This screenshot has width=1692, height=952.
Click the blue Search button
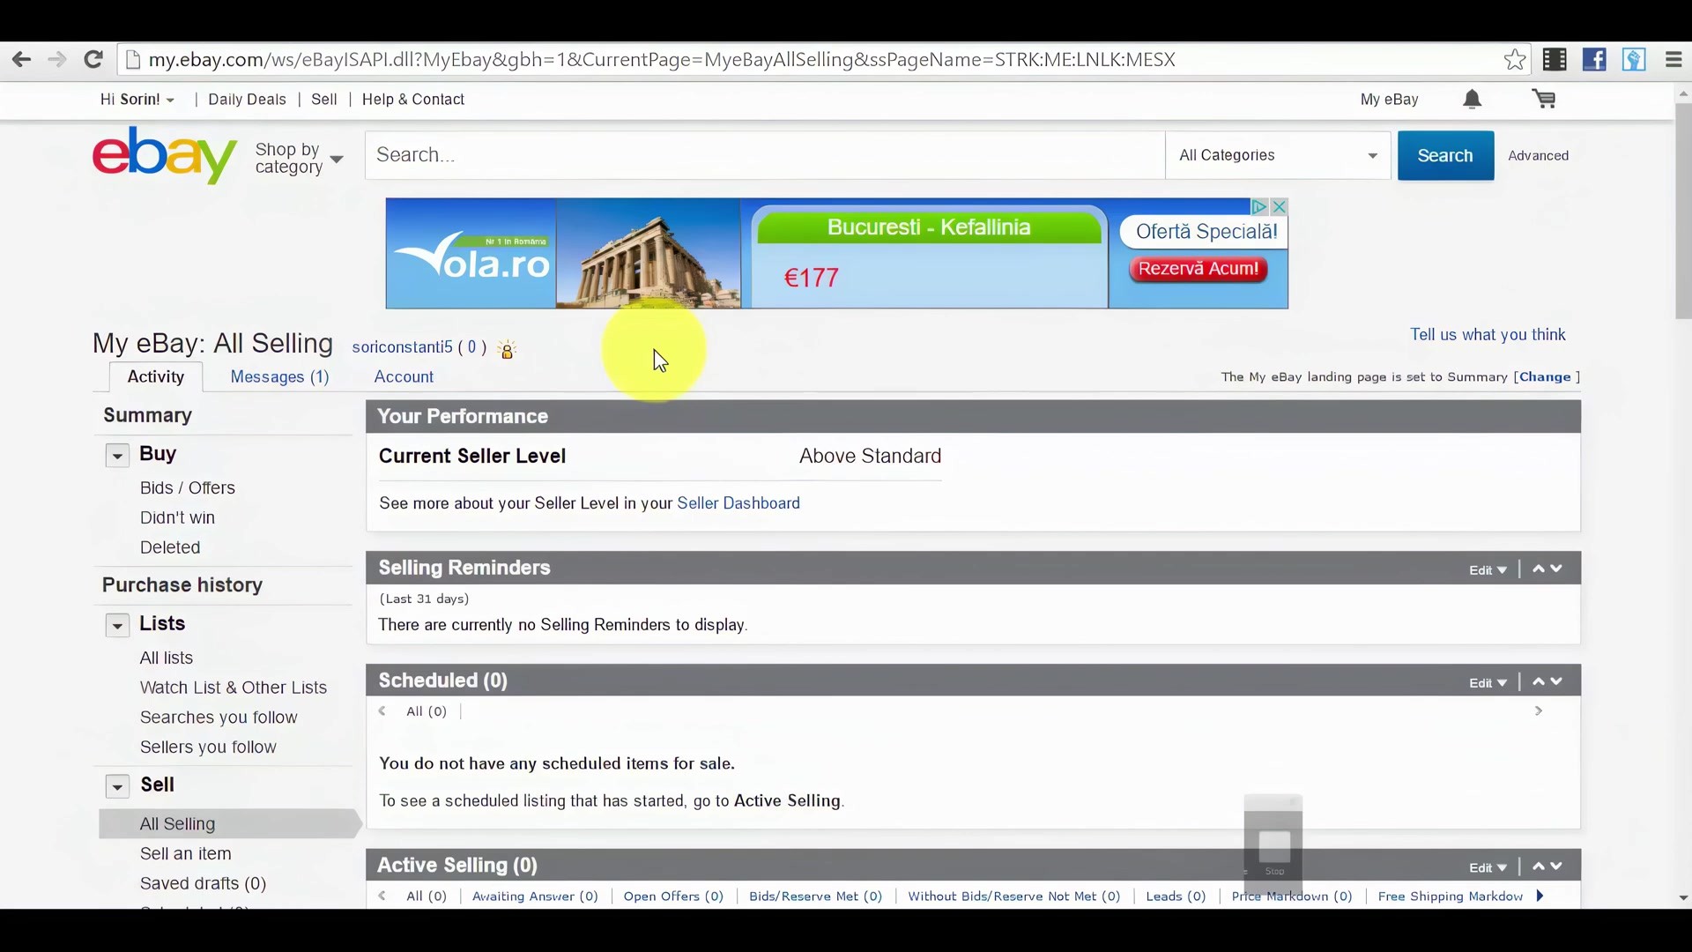point(1444,156)
